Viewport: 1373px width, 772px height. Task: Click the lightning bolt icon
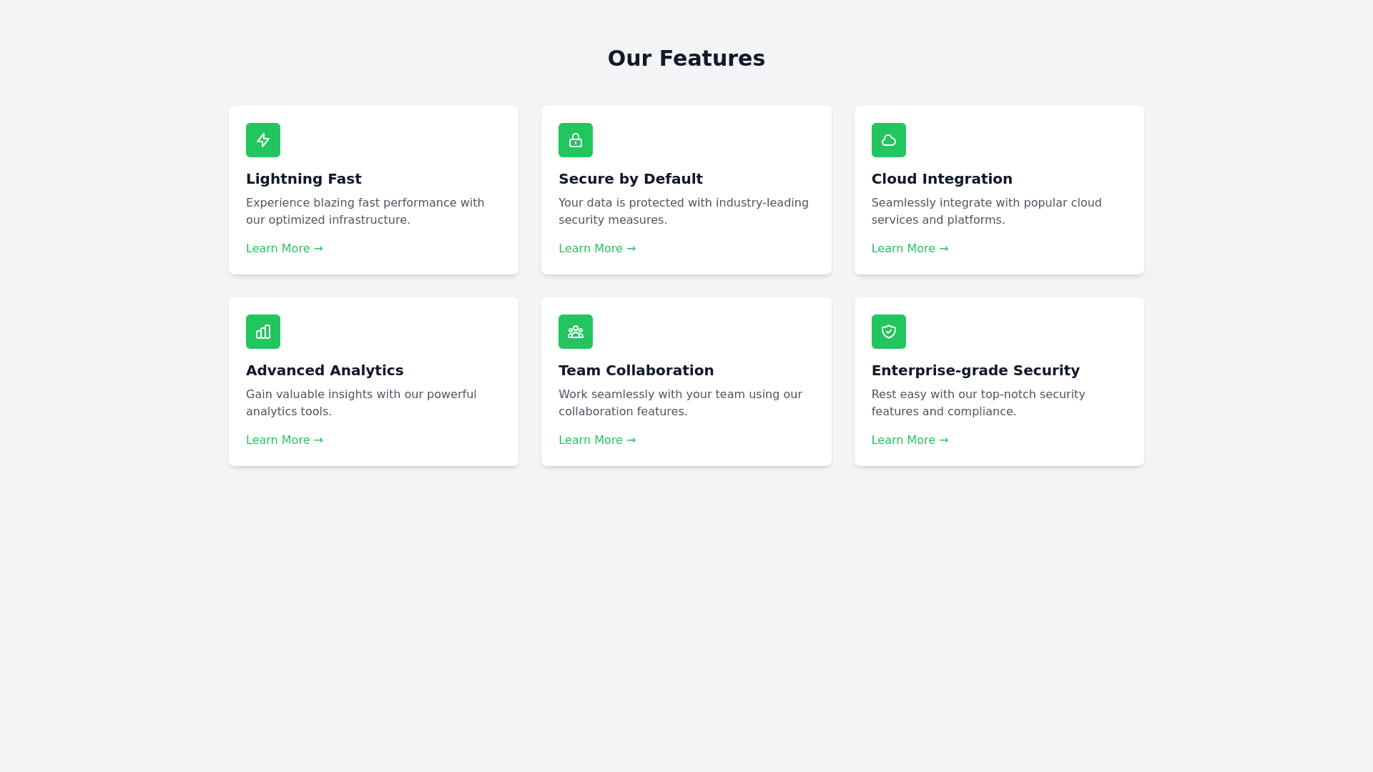point(263,140)
